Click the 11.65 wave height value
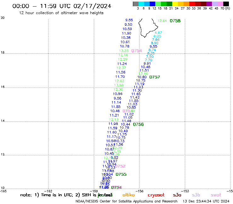This screenshot has width=233, height=204. 136,94
